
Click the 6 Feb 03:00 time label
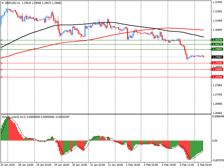click(x=204, y=165)
